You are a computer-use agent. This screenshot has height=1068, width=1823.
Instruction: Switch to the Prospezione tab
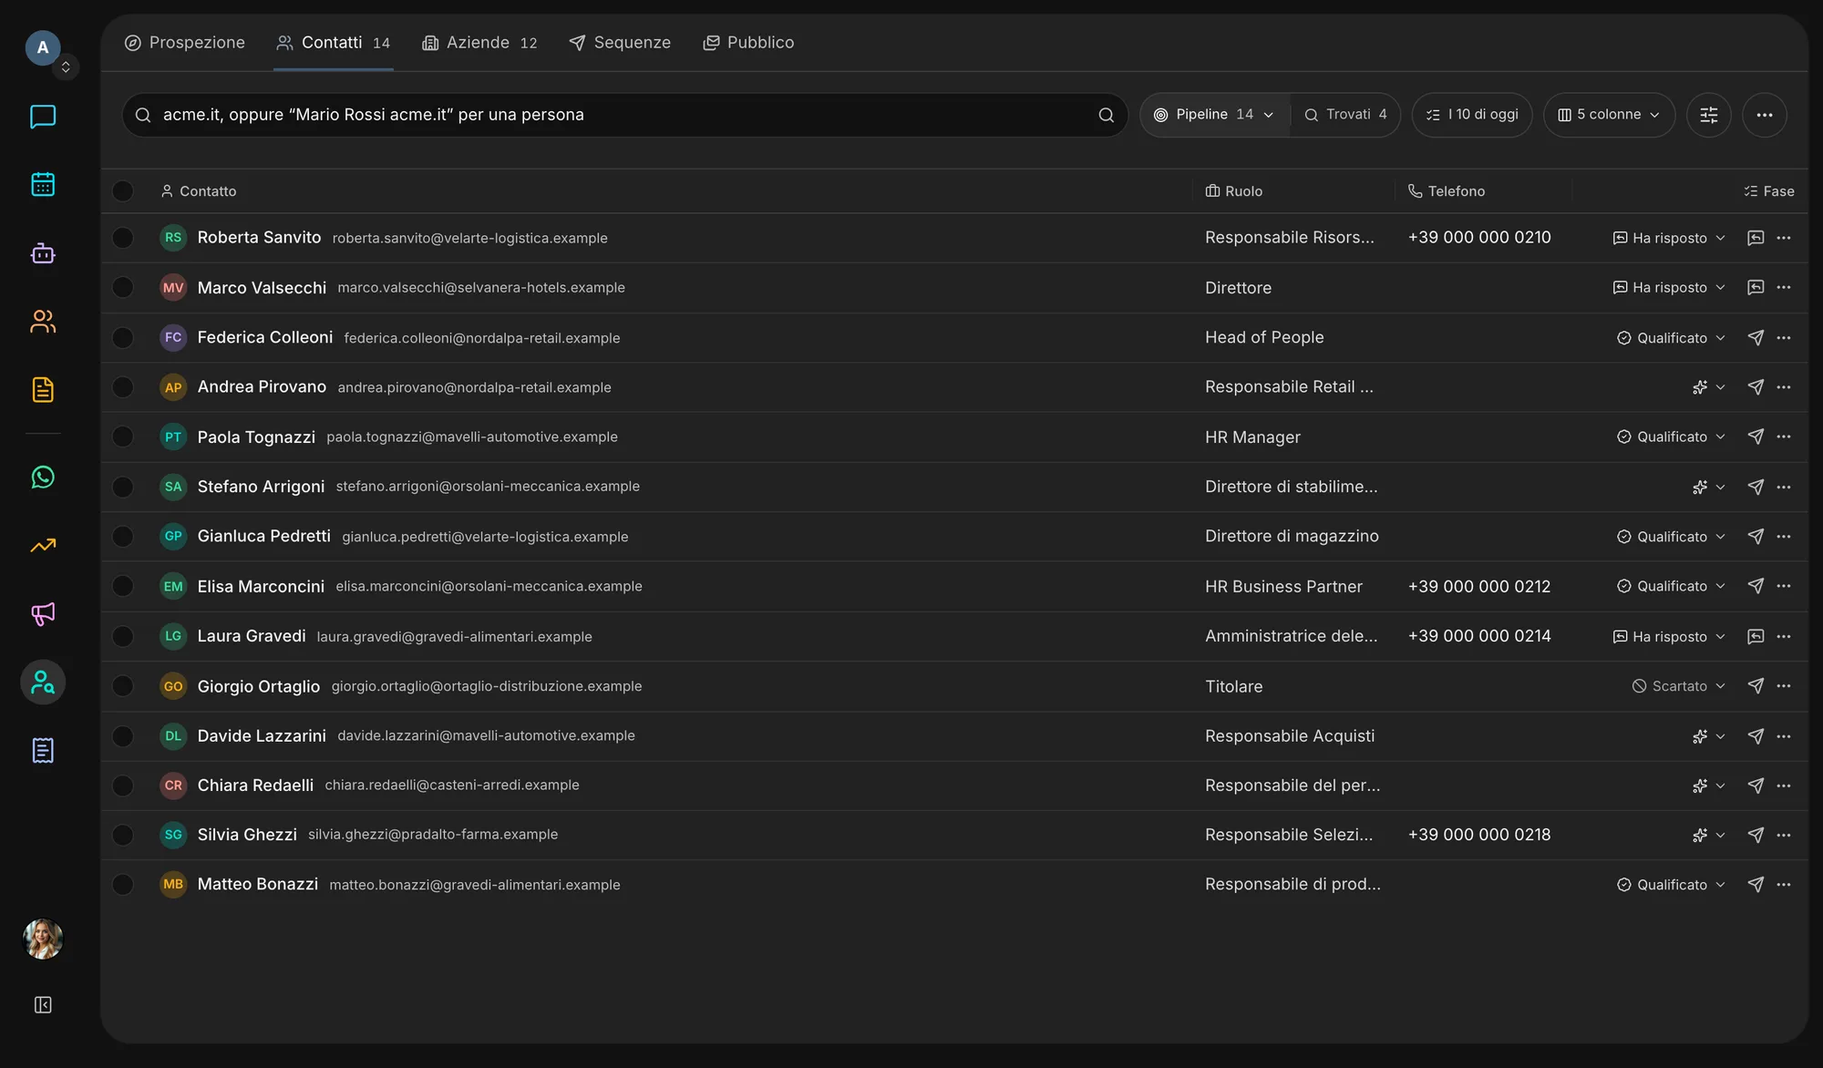(185, 43)
